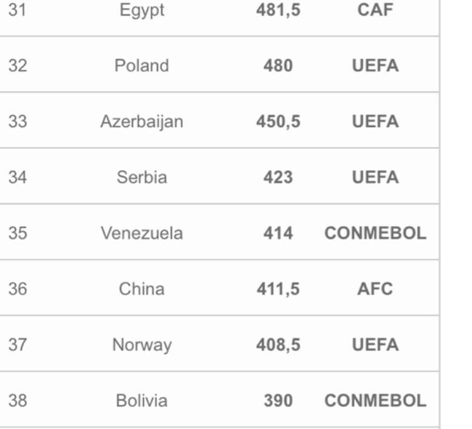This screenshot has width=472, height=429.
Task: Select Serbia's 423 points cell
Action: [x=278, y=177]
